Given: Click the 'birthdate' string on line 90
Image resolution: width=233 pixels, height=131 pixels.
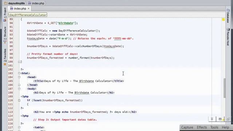Looking at the screenshot, I should [66, 23].
